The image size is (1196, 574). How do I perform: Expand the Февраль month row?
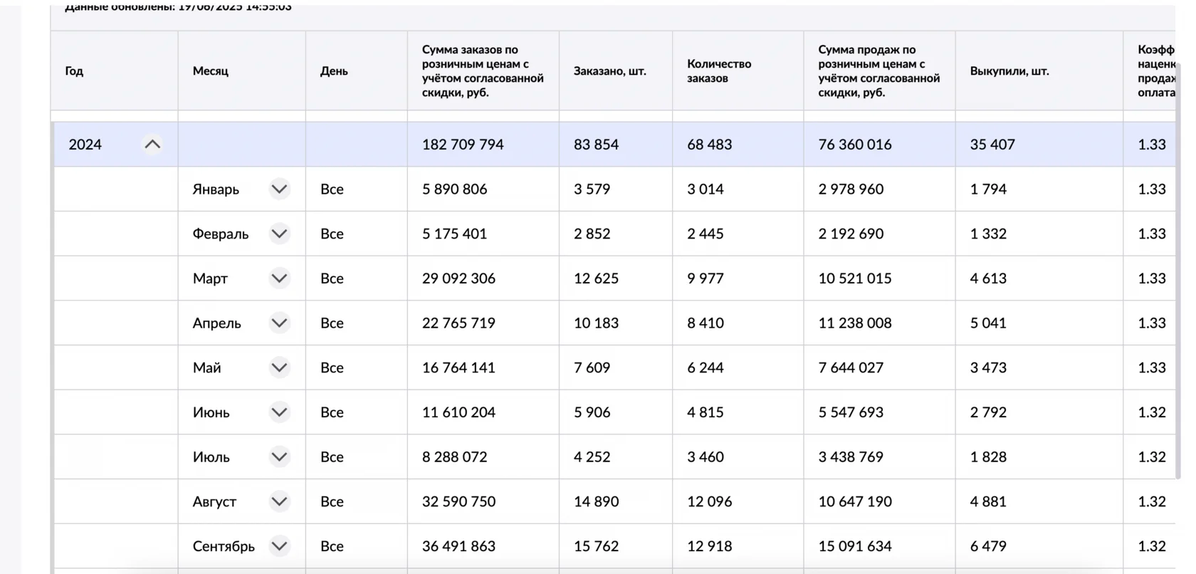pos(280,234)
